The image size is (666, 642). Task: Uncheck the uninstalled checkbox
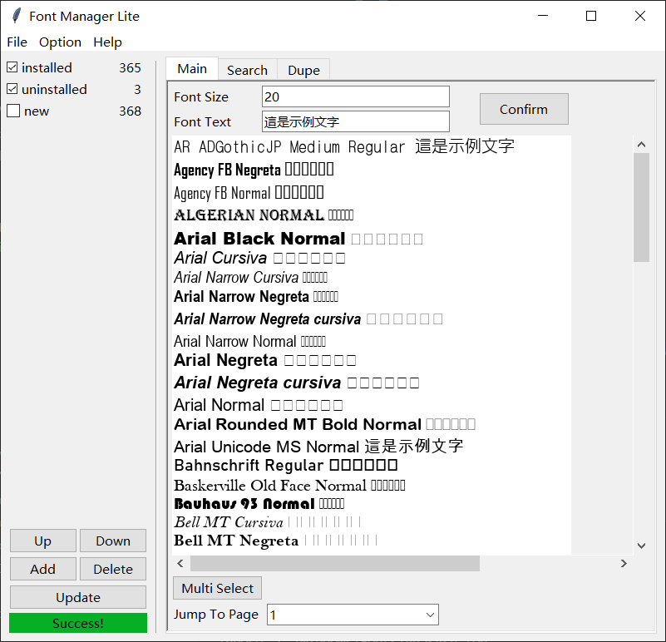12,89
